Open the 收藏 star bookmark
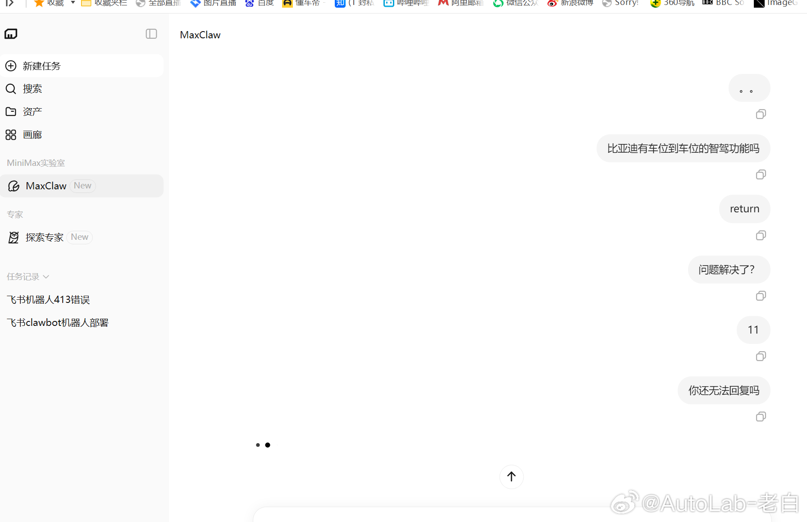The height and width of the screenshot is (522, 807). pos(49,3)
